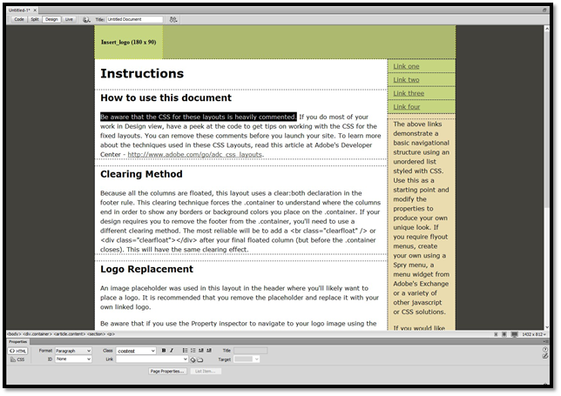
Task: Select the body tag in tag selector
Action: [14, 334]
